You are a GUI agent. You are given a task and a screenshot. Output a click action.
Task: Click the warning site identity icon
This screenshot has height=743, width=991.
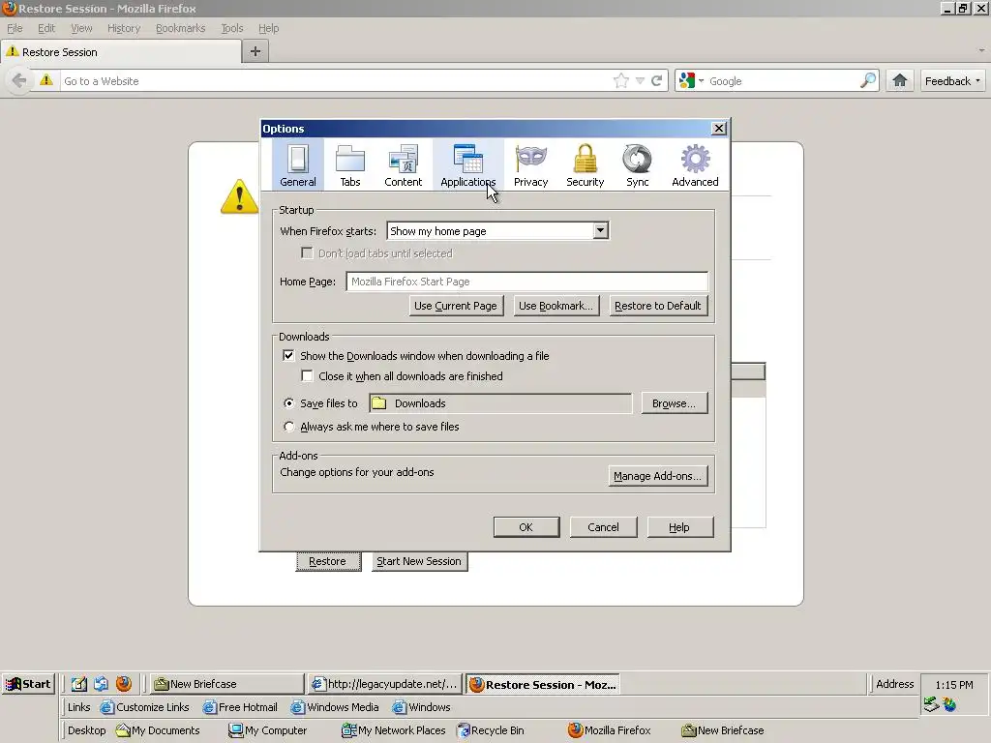pos(46,80)
